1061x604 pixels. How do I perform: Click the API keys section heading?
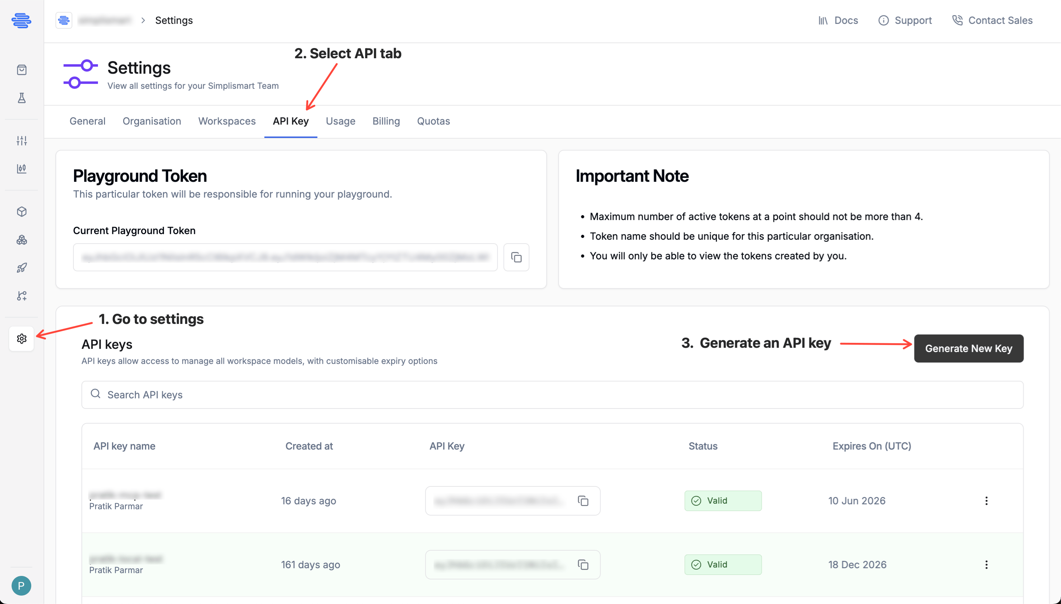point(107,344)
